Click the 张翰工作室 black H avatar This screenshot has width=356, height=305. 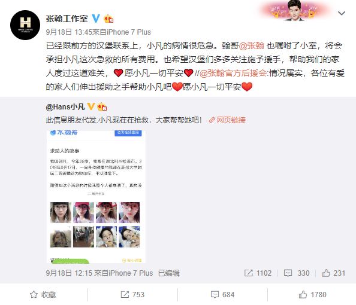click(x=25, y=25)
